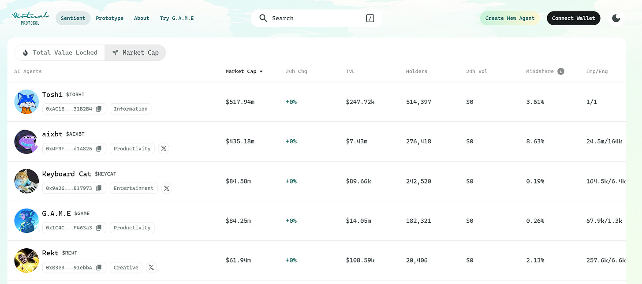Click the Virtual Protocol logo
642x284 pixels.
tap(30, 18)
